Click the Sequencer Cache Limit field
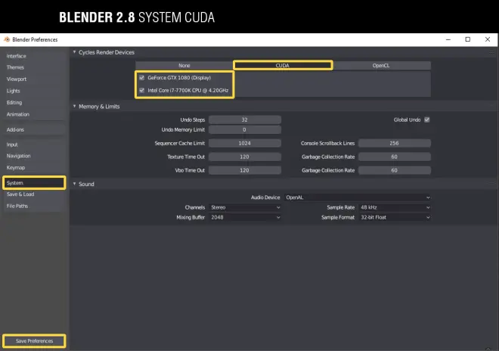 point(245,143)
